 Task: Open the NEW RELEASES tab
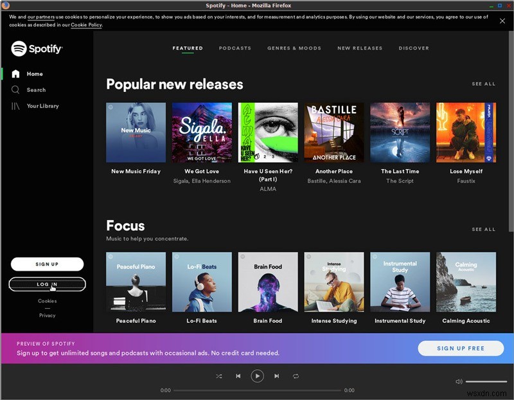coord(360,48)
